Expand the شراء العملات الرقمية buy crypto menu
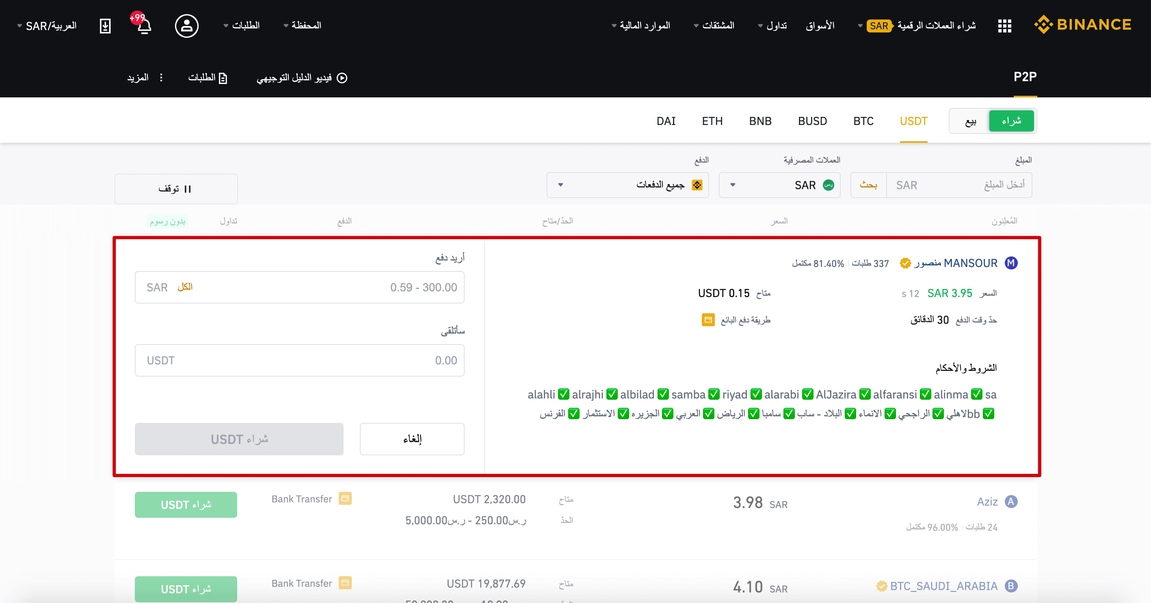The image size is (1151, 603). coord(917,26)
